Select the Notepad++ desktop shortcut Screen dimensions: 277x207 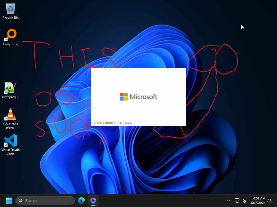(11, 90)
